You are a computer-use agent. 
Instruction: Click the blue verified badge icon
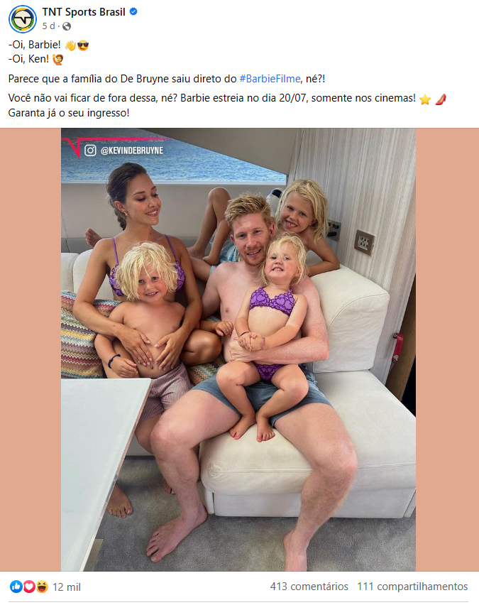[x=133, y=12]
